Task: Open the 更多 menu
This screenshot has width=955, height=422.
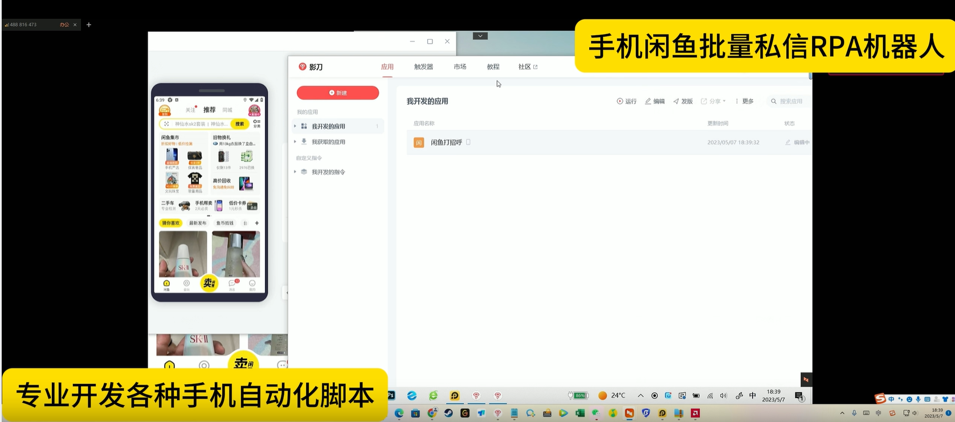Action: point(744,101)
